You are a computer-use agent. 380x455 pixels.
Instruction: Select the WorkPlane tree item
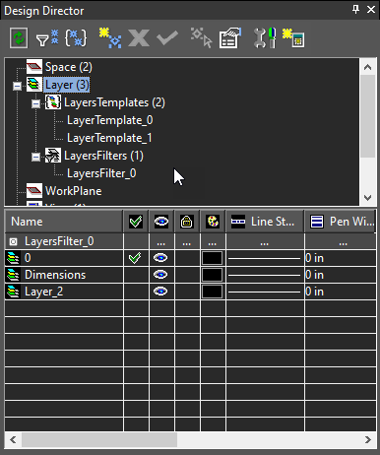[74, 191]
